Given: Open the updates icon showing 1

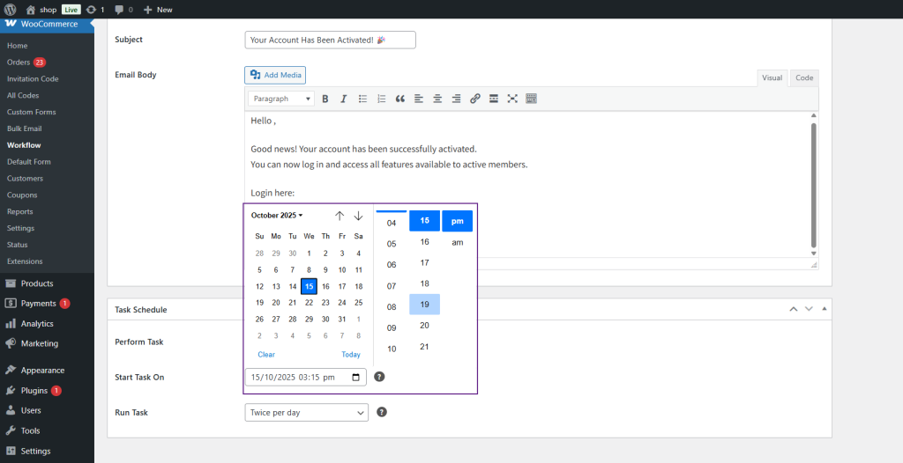Looking at the screenshot, I should coord(95,10).
